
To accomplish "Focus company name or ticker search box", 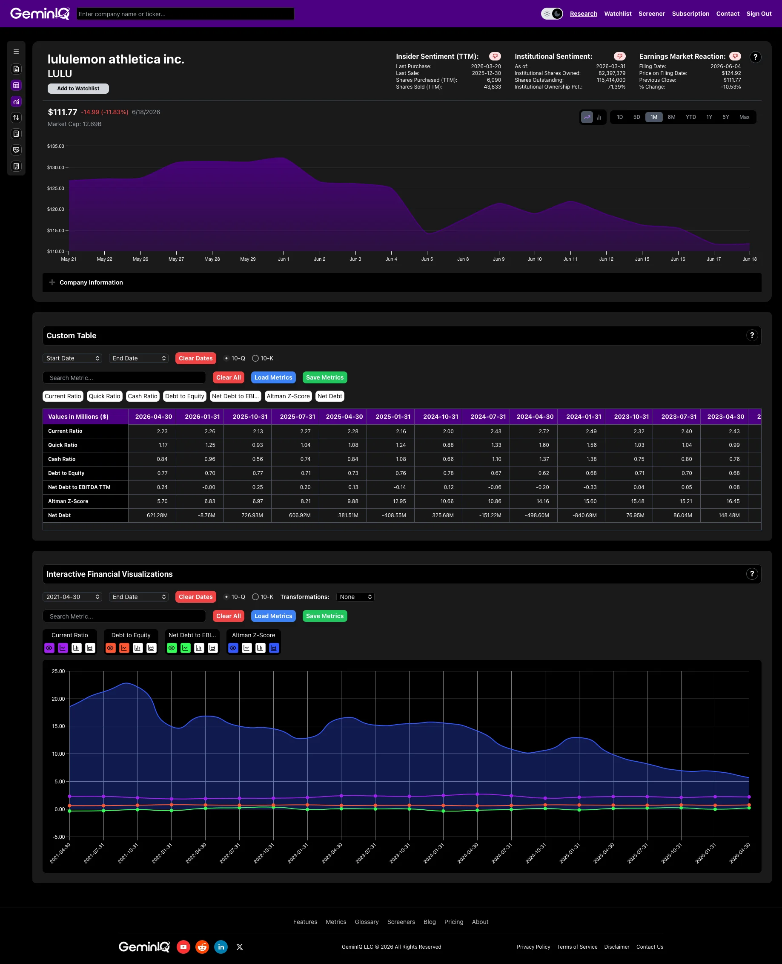I will tap(186, 14).
